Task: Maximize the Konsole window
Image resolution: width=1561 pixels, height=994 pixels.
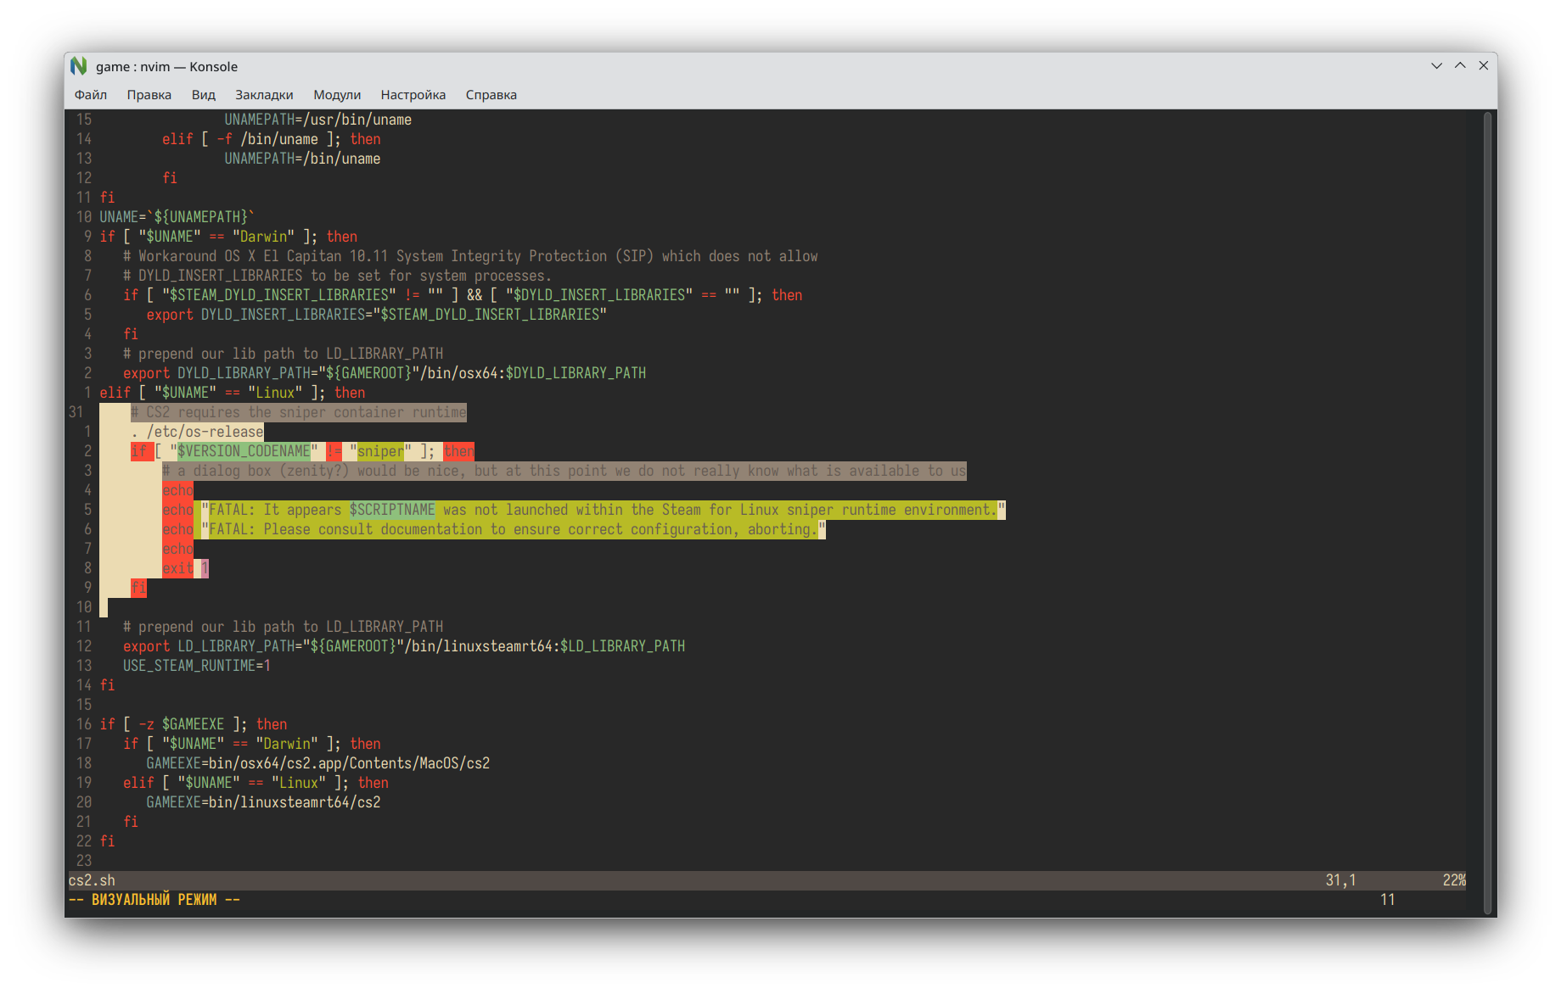Action: (x=1460, y=66)
